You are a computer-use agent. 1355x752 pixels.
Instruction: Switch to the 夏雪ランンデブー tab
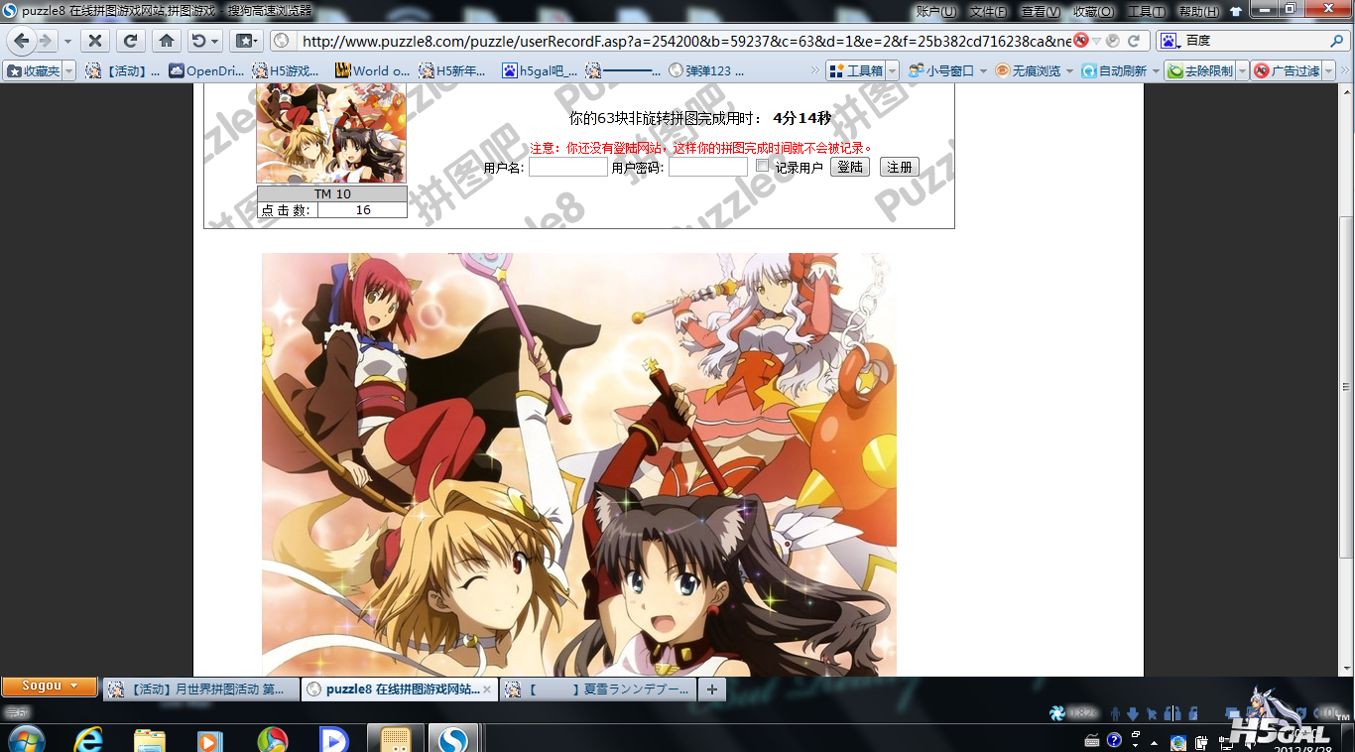coord(598,689)
